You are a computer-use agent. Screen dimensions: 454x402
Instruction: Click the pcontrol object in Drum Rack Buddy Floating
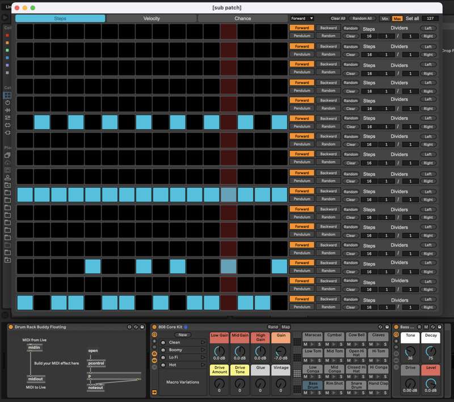click(96, 363)
